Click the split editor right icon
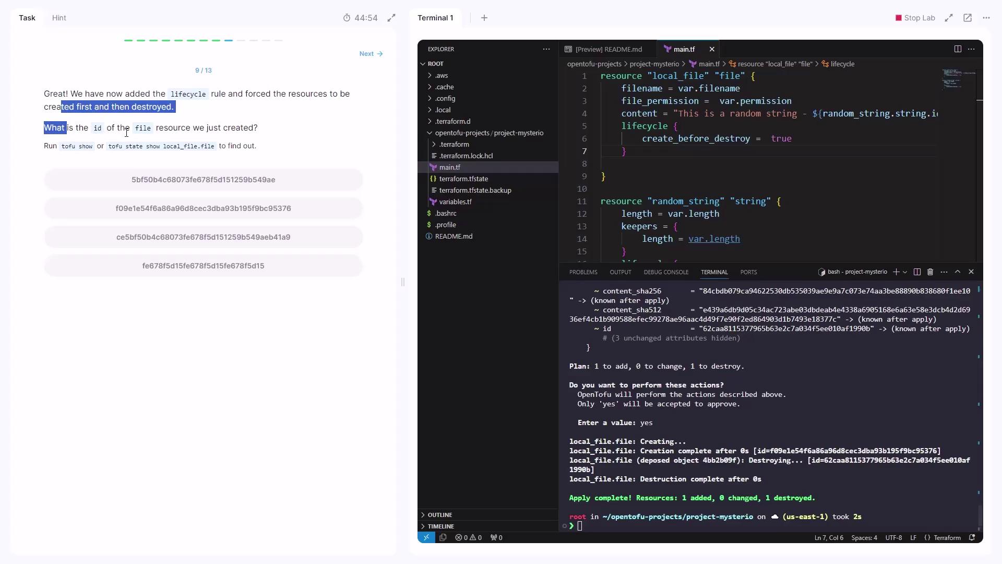 [958, 49]
